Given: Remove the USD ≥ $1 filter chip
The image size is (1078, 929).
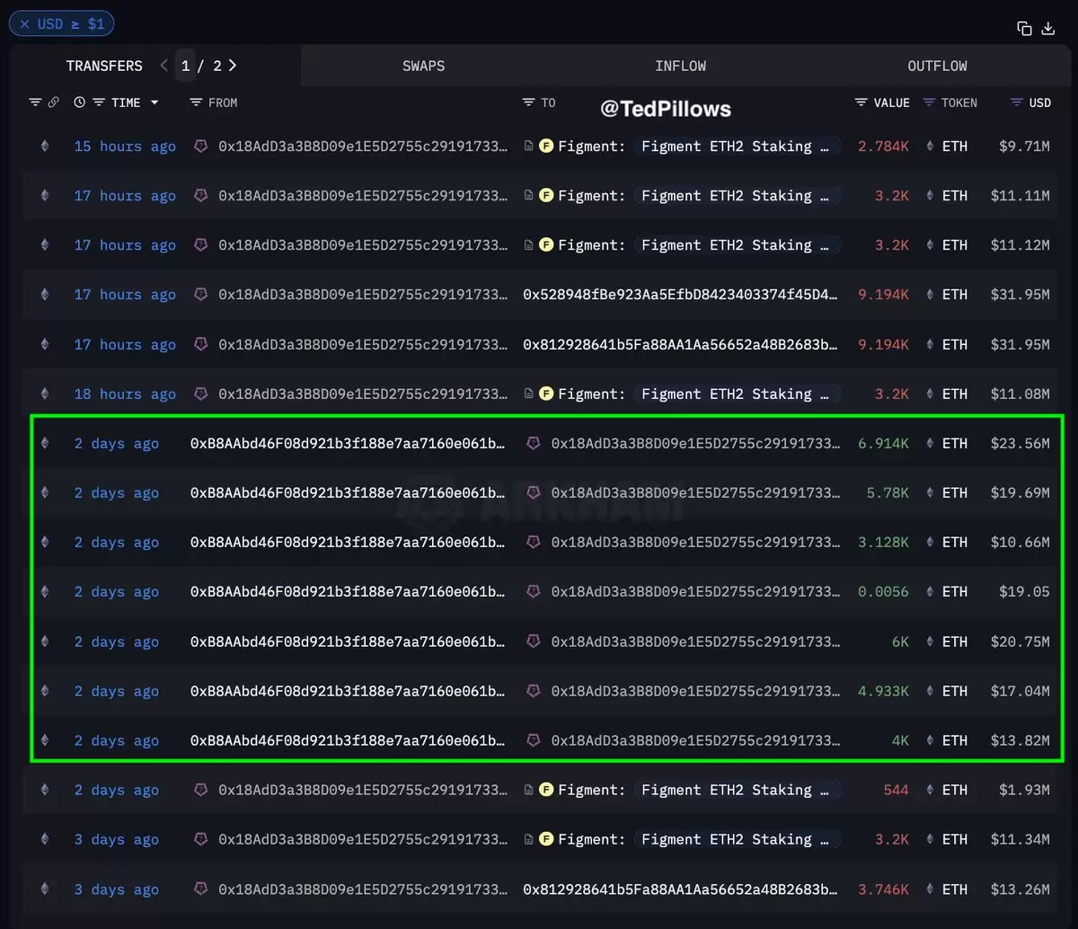Looking at the screenshot, I should [x=24, y=24].
